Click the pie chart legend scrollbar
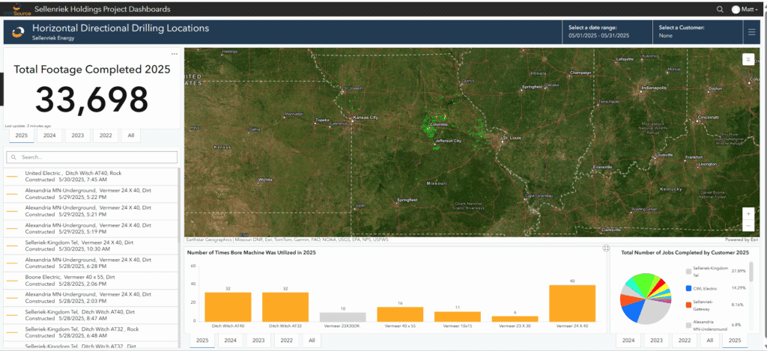The image size is (767, 351). pos(751,272)
